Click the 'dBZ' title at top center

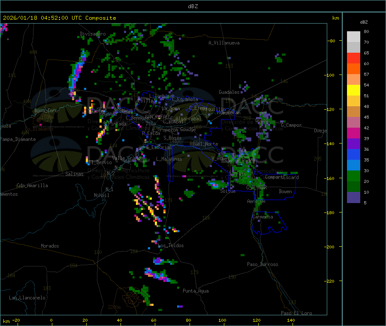pos(193,6)
